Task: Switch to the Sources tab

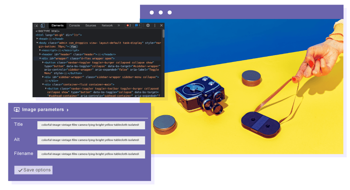Action: click(91, 25)
